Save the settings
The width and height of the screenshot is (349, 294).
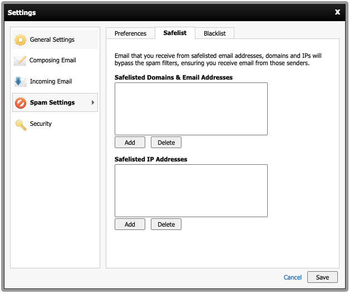click(322, 277)
